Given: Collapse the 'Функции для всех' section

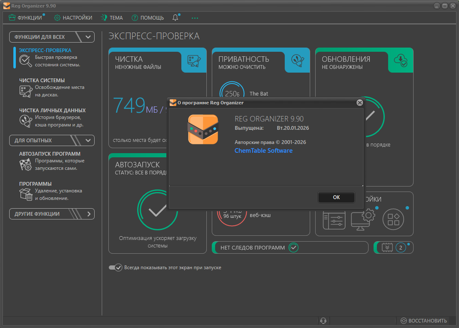Looking at the screenshot, I should tap(88, 37).
